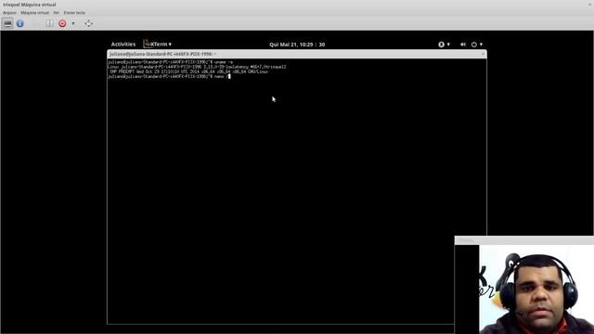This screenshot has width=594, height=334.
Task: Click the terminal prompt line with 'nano /'
Action: point(169,76)
